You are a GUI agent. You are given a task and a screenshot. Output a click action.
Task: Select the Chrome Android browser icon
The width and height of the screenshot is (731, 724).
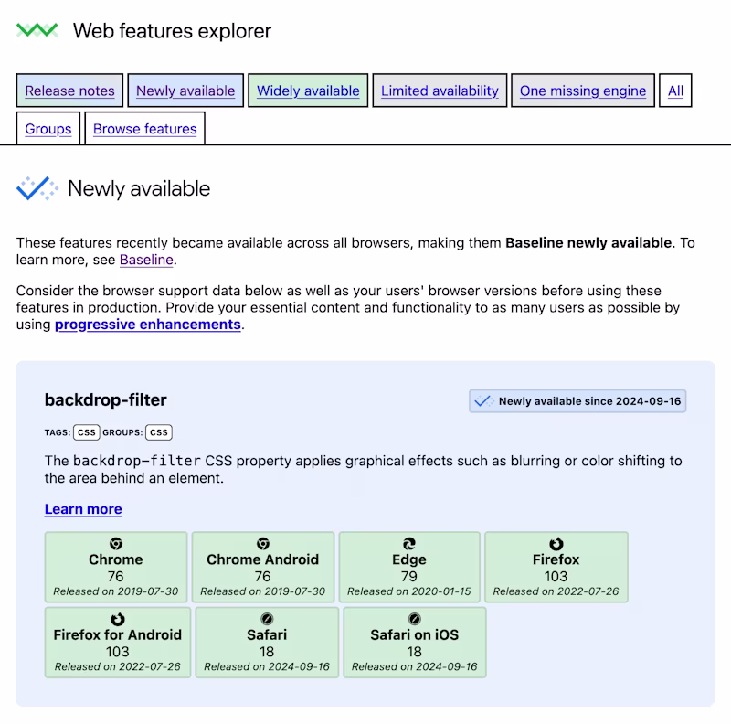tap(263, 542)
